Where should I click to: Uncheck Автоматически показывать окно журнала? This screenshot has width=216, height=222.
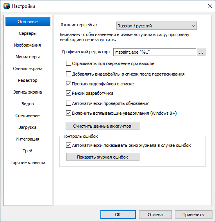pos(68,145)
